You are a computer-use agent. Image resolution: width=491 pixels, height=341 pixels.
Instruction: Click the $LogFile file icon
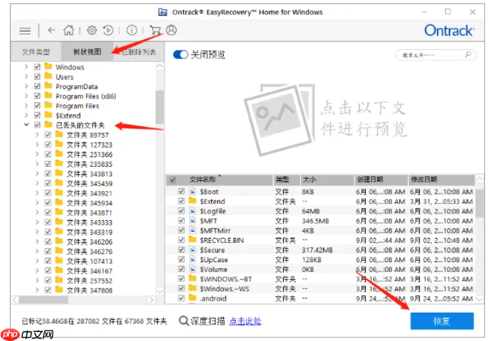[x=193, y=211]
